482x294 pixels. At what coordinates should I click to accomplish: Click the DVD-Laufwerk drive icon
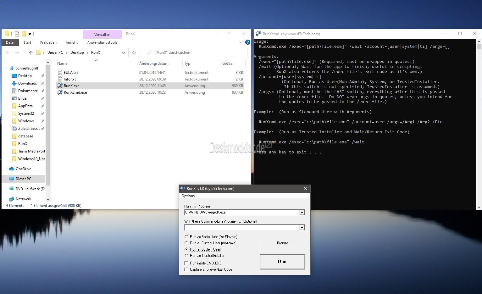click(x=12, y=189)
